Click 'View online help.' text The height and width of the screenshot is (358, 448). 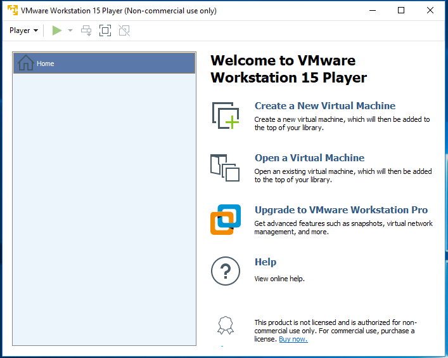279,279
